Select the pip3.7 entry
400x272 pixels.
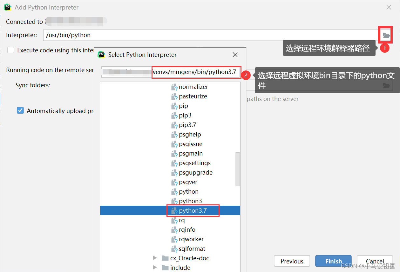point(187,125)
